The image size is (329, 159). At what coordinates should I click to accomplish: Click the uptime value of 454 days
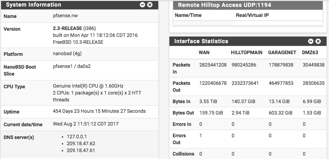pyautogui.click(x=99, y=111)
